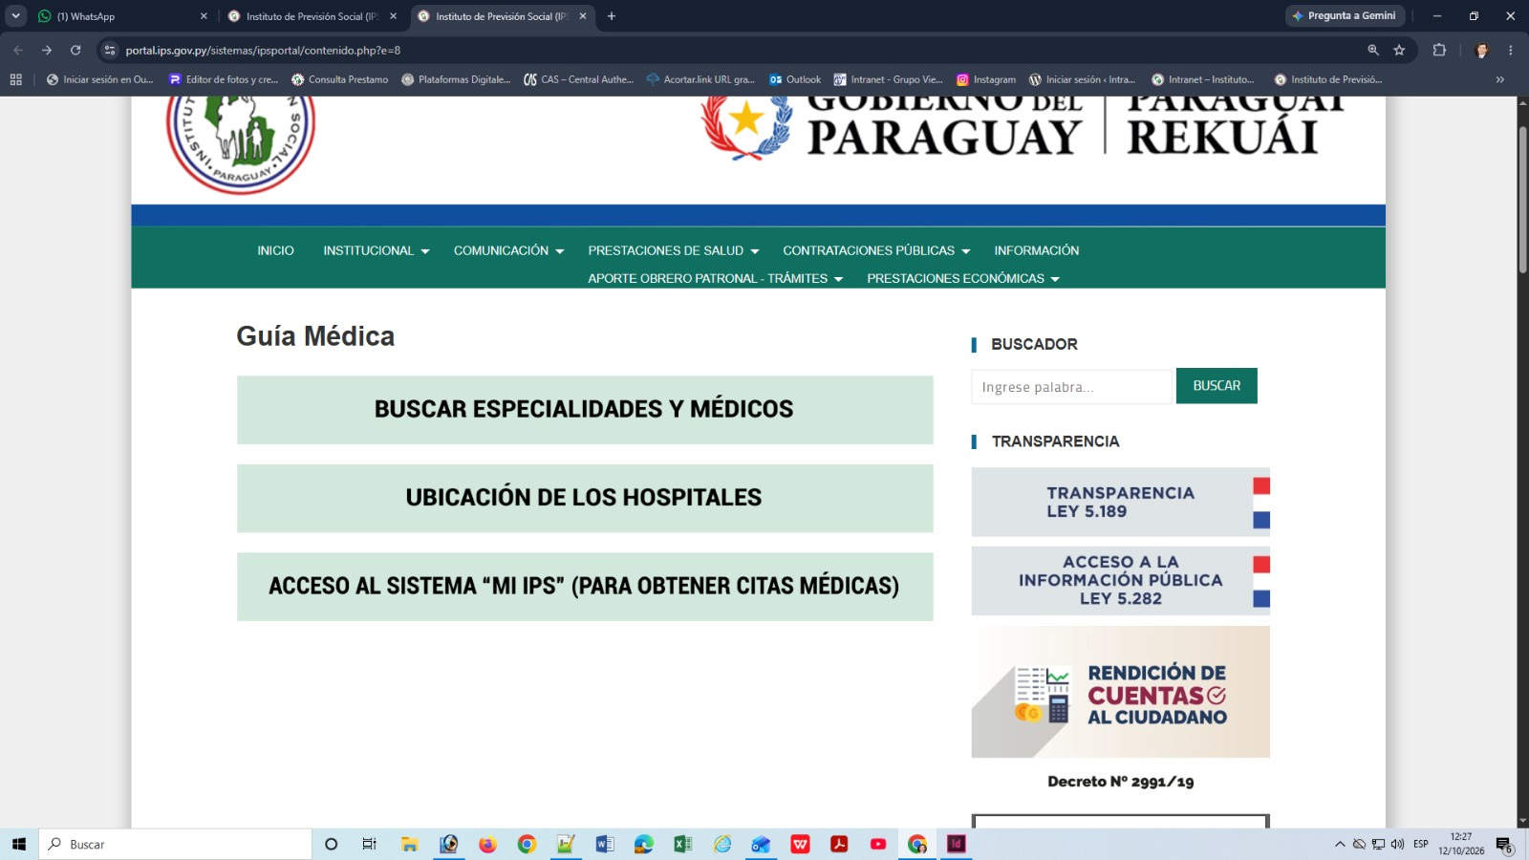Open the bookmarks apps grid icon
Viewport: 1529px width, 860px height.
coord(16,79)
